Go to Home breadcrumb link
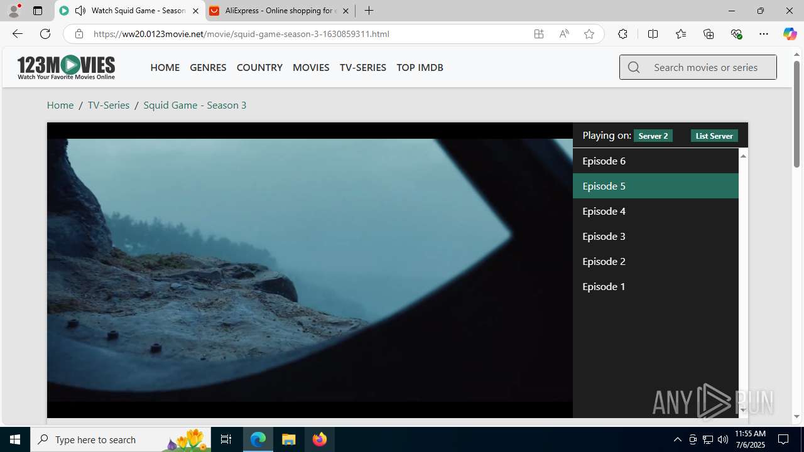 coord(60,105)
